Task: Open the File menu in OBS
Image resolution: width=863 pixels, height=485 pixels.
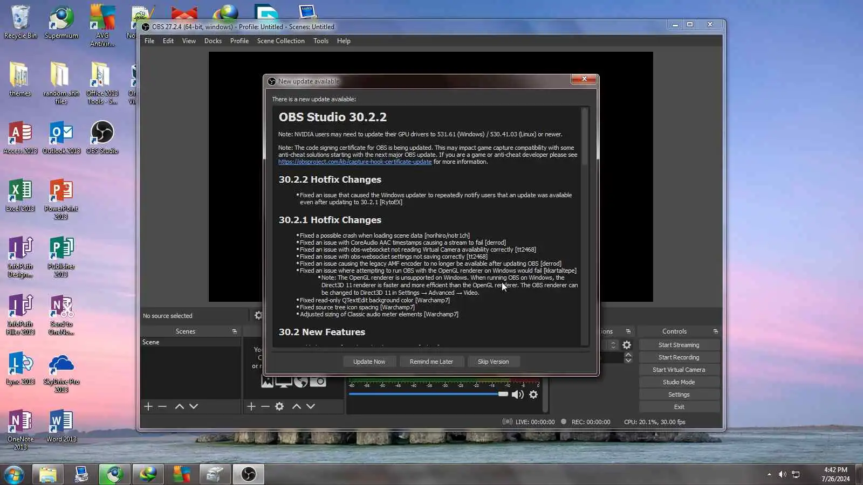Action: pyautogui.click(x=149, y=41)
